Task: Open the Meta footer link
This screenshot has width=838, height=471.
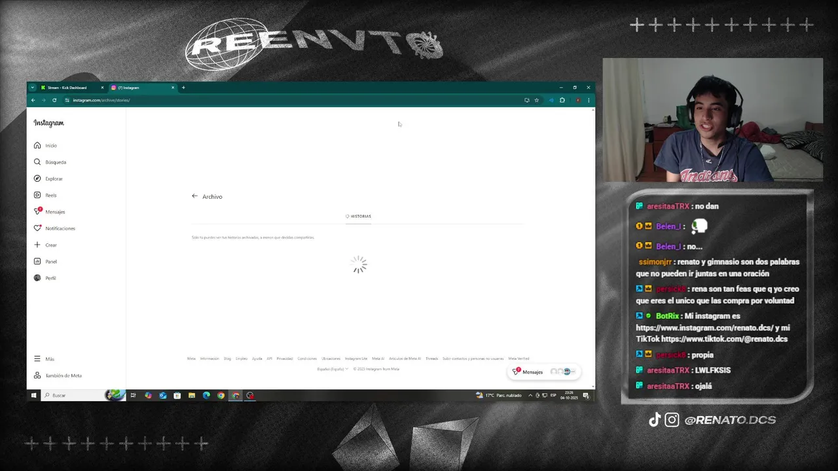Action: coord(191,358)
